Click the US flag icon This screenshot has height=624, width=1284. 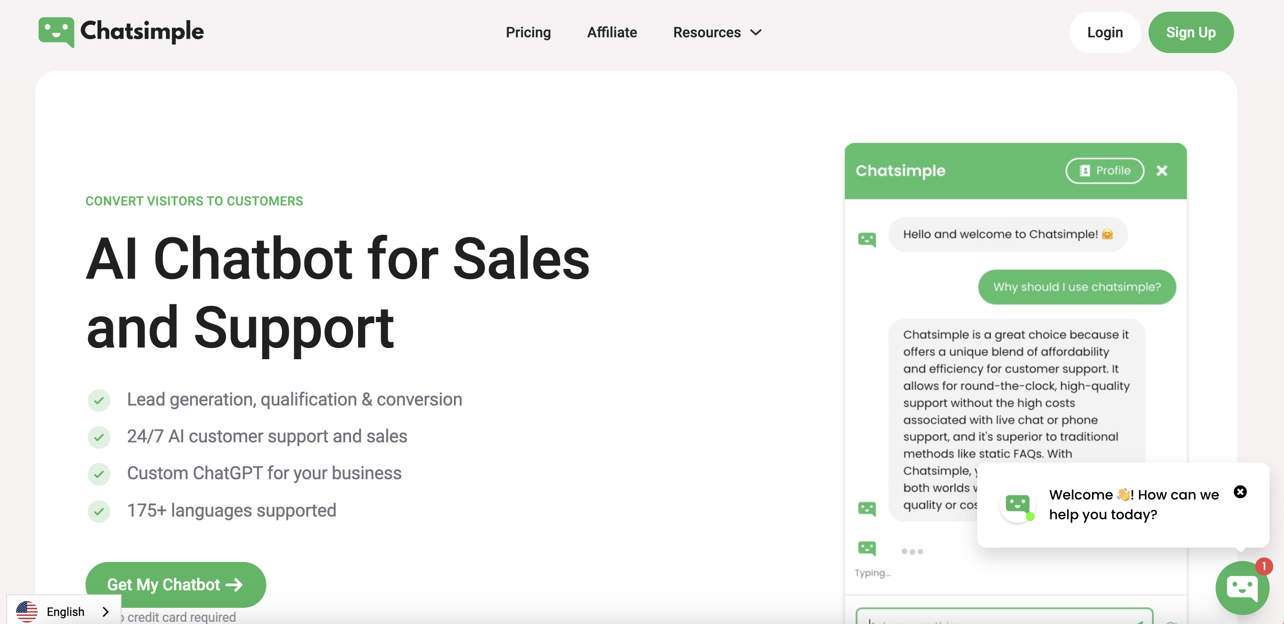coord(27,611)
